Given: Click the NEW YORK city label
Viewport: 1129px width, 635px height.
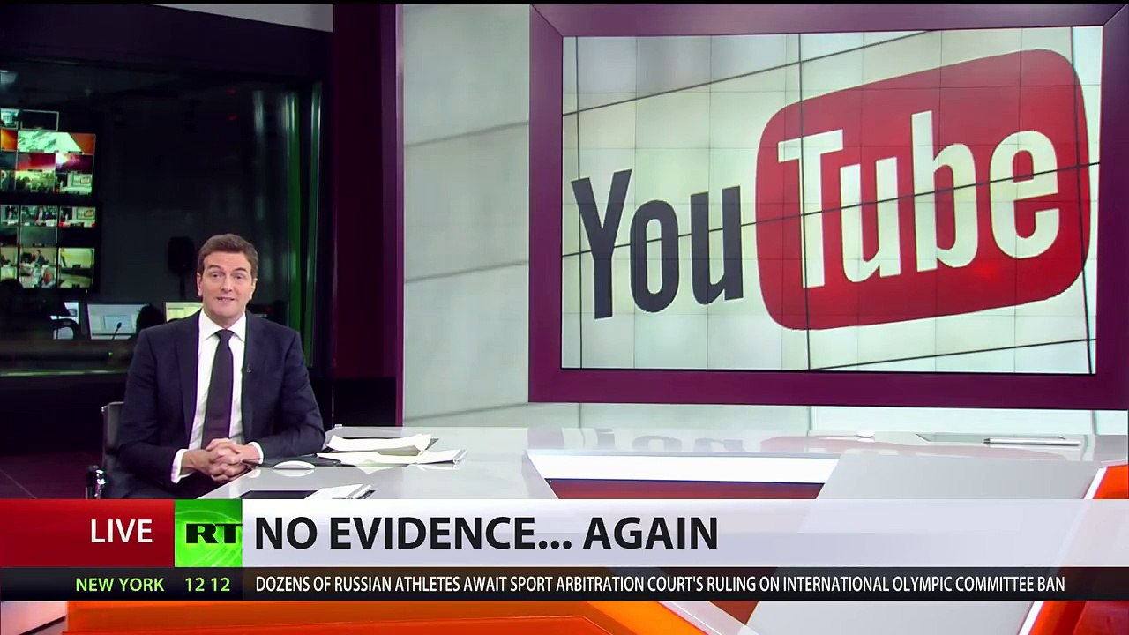Looking at the screenshot, I should [x=120, y=585].
